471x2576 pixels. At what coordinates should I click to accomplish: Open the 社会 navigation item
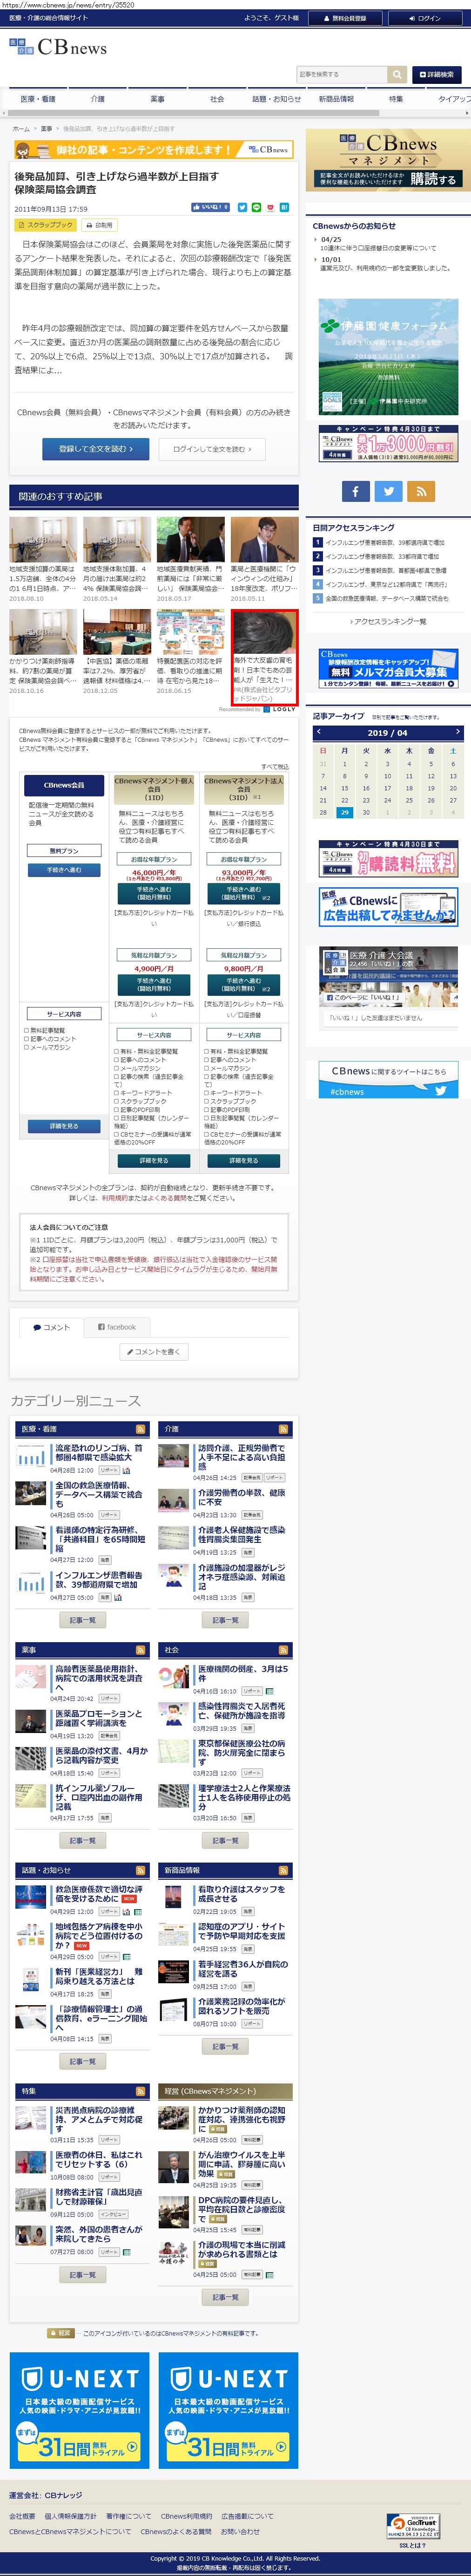(x=216, y=99)
